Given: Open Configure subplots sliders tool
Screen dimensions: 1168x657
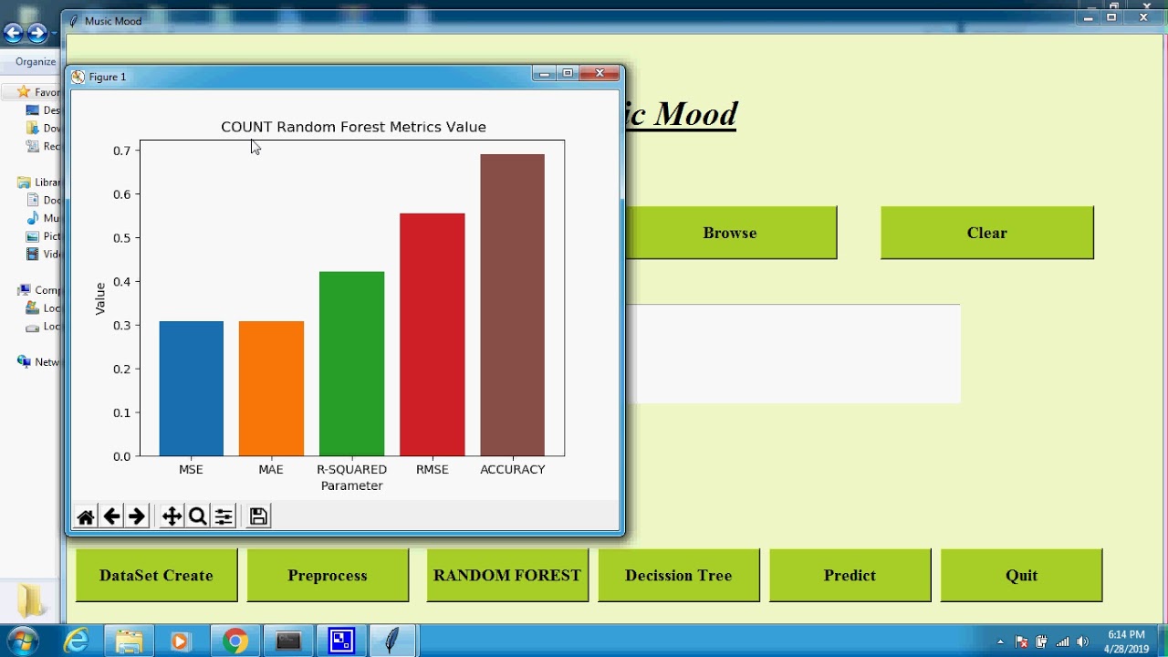Looking at the screenshot, I should 224,516.
